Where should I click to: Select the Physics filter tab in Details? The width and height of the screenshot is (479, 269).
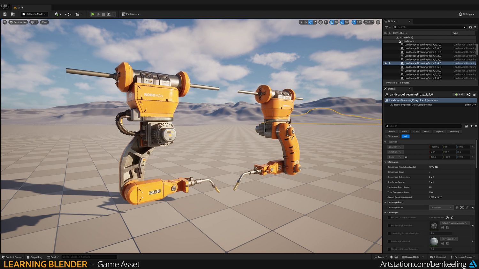coord(439,132)
